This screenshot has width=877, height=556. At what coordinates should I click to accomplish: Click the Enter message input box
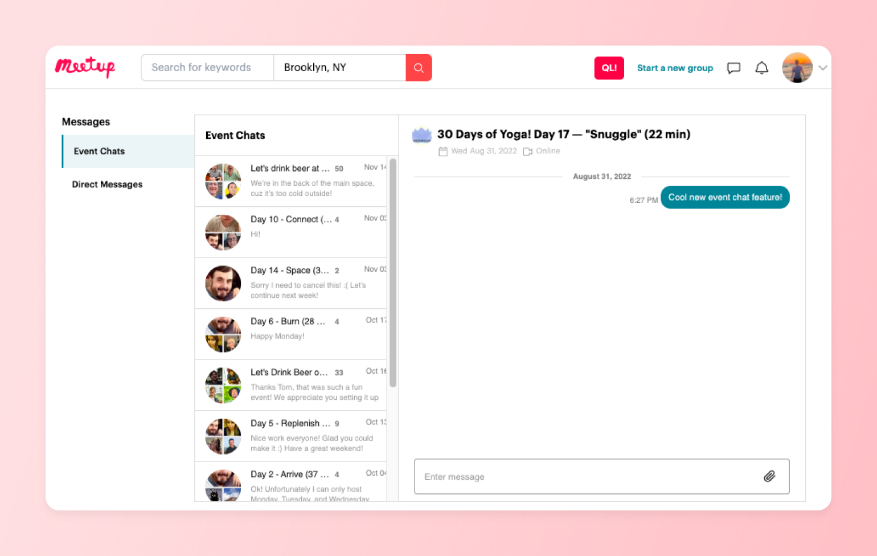coord(602,476)
